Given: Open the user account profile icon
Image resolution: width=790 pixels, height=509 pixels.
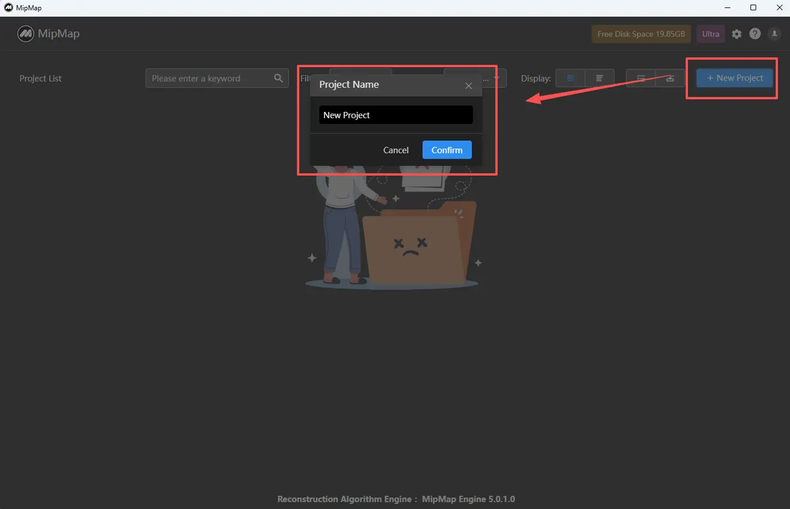Looking at the screenshot, I should point(774,34).
